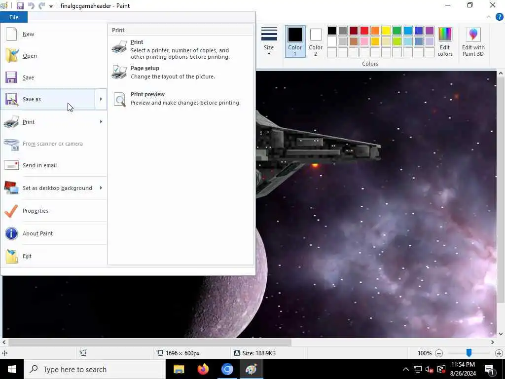The height and width of the screenshot is (379, 505).
Task: Click the Chrome taskbar icon
Action: point(227,369)
